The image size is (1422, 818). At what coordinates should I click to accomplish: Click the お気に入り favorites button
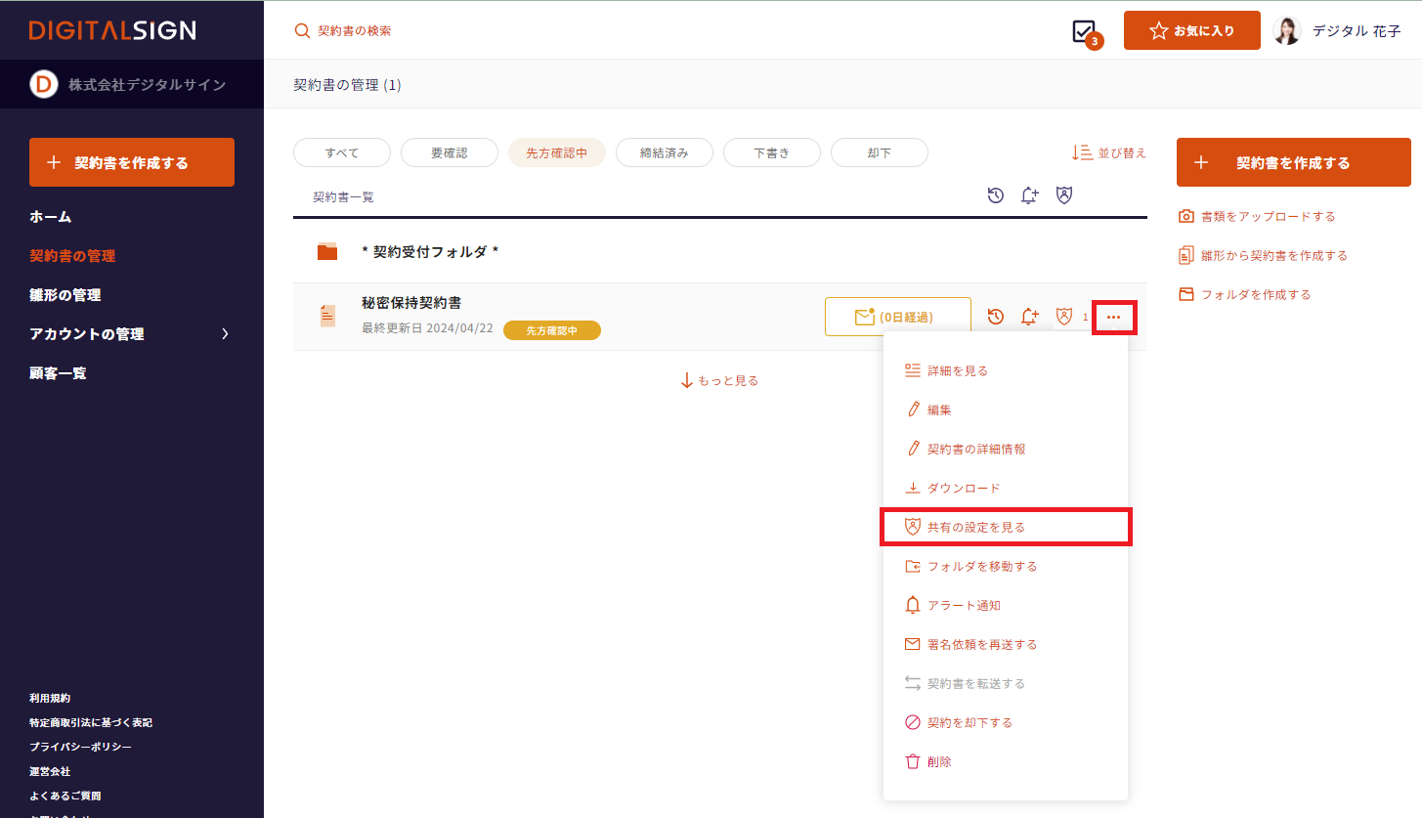(x=1191, y=31)
